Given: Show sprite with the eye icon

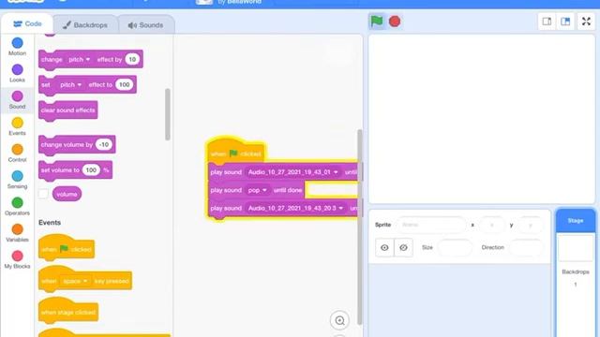Looking at the screenshot, I should (x=384, y=247).
